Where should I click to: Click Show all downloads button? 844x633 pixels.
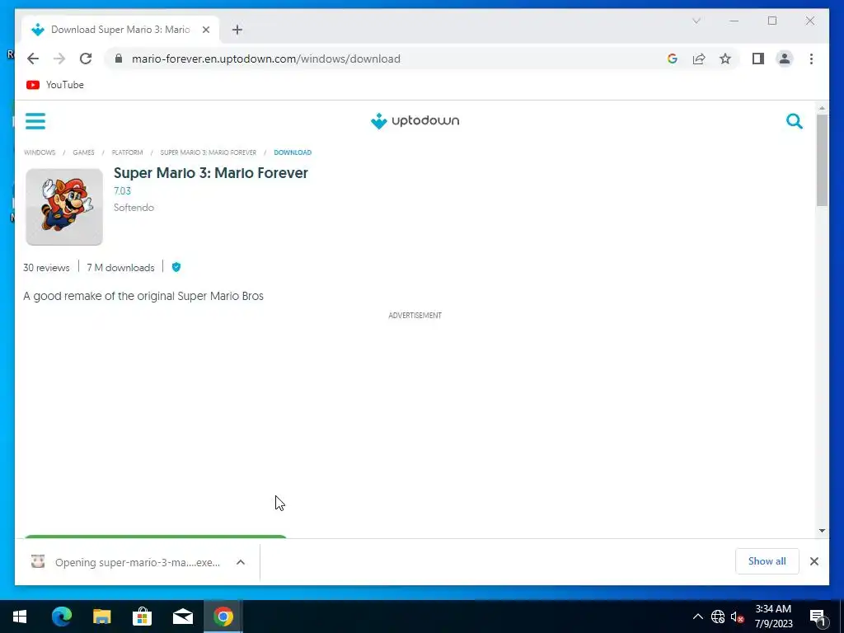pyautogui.click(x=767, y=560)
